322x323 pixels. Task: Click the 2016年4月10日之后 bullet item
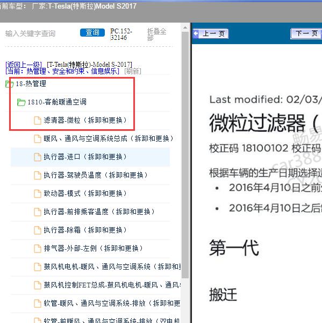pyautogui.click(x=275, y=208)
